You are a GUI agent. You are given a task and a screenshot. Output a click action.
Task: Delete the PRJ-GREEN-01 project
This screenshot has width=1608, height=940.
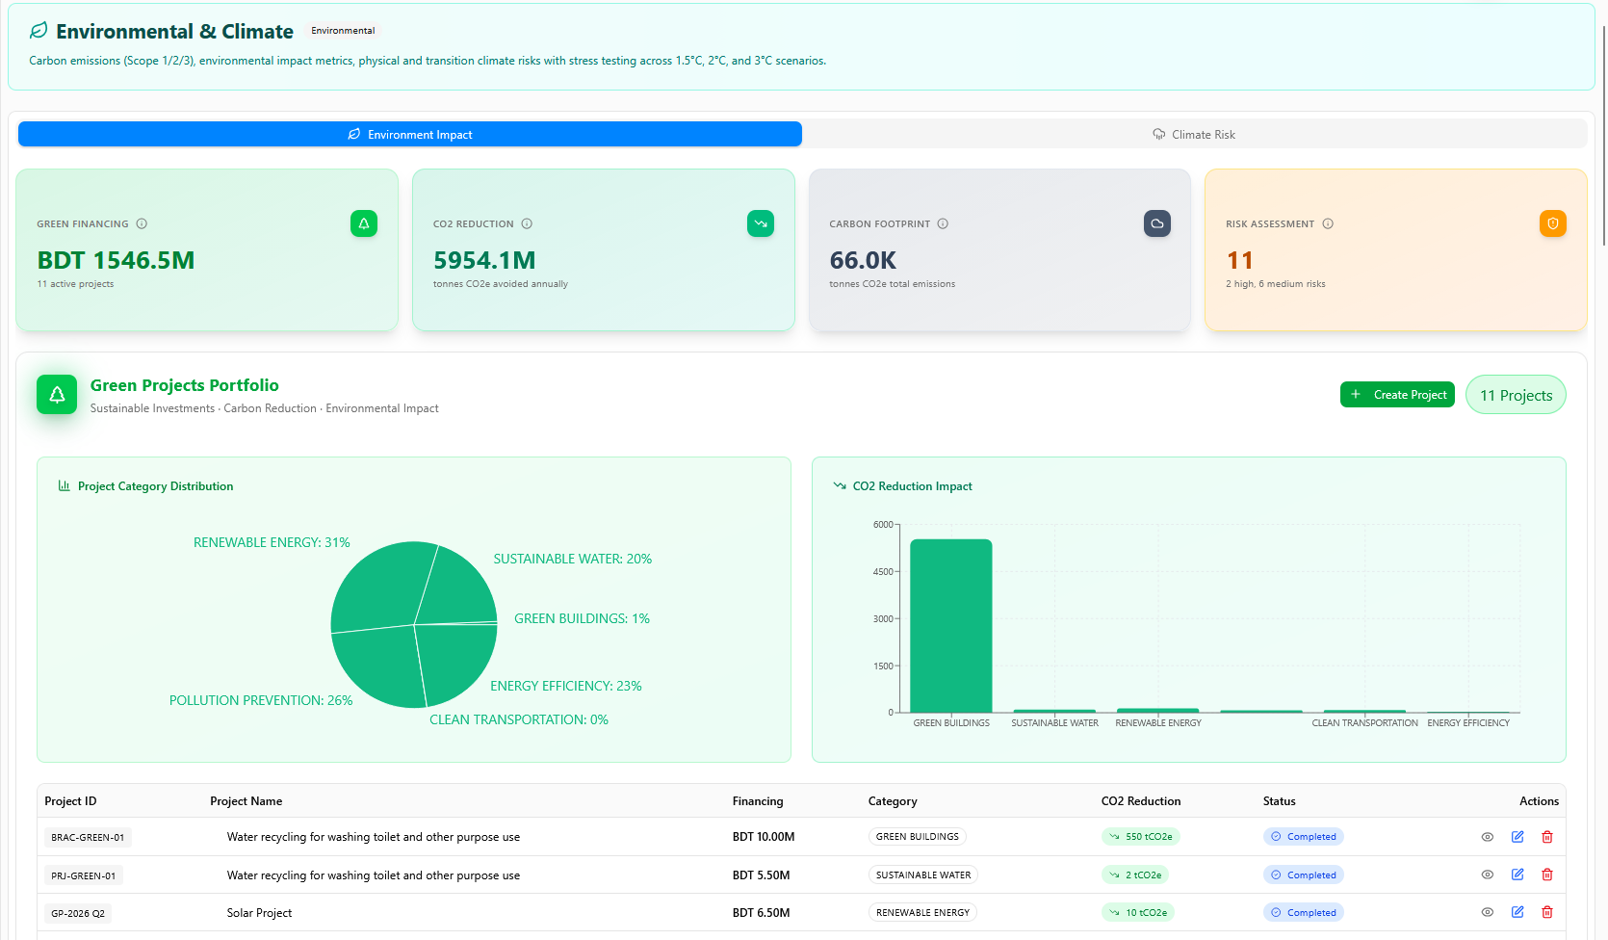point(1547,875)
